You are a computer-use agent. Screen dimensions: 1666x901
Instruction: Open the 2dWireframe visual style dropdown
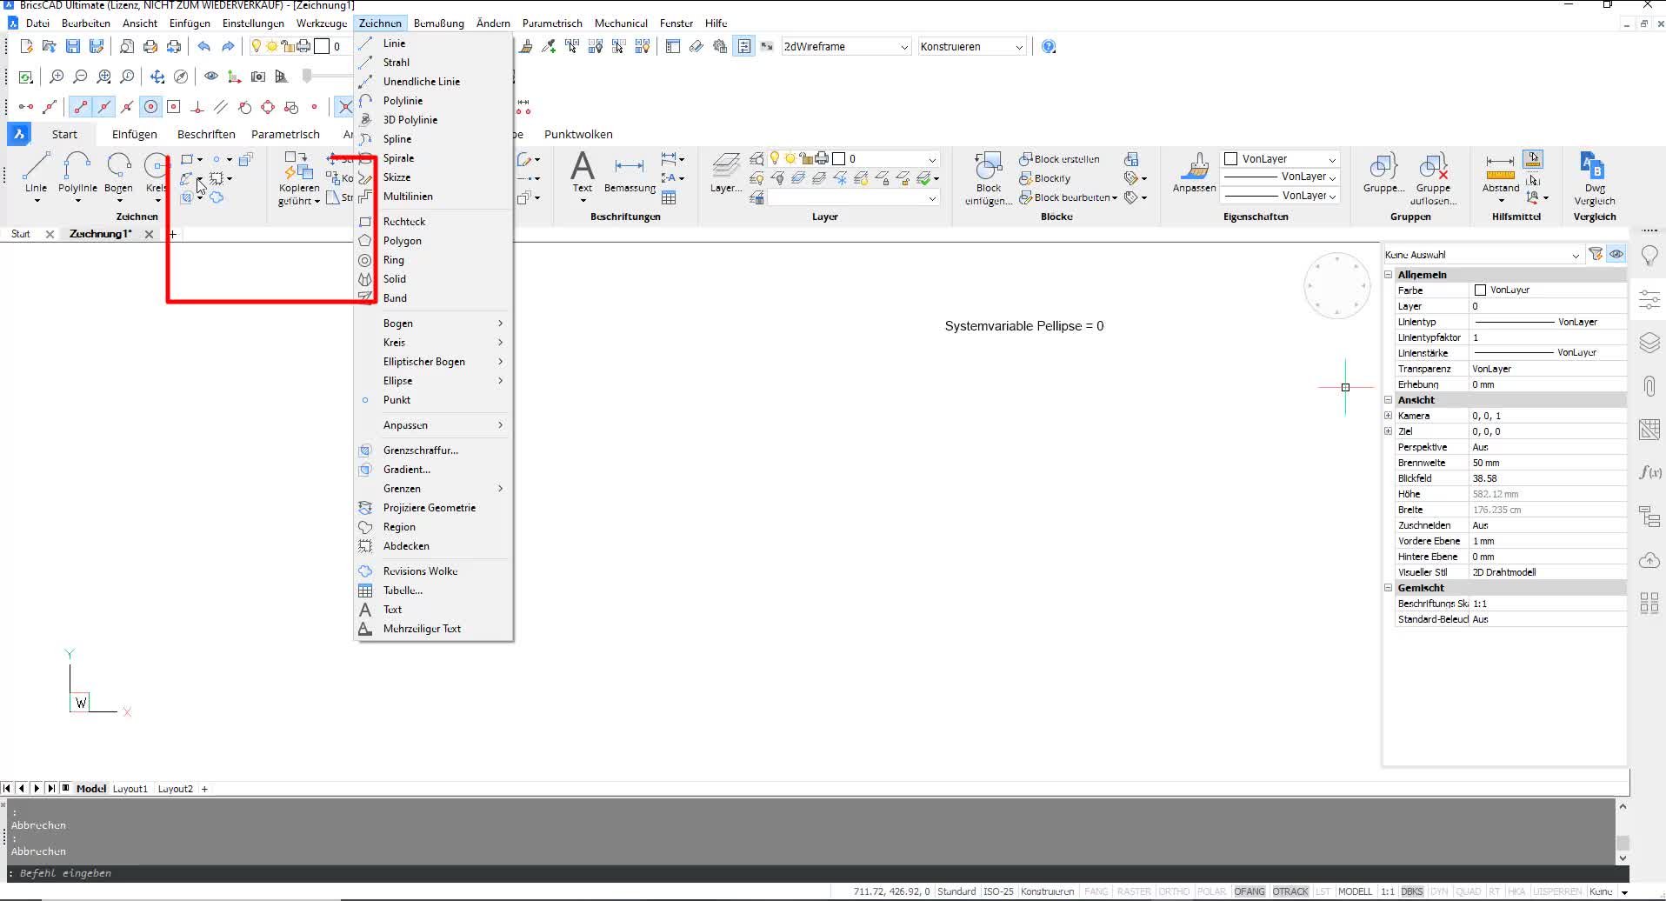[x=845, y=46]
